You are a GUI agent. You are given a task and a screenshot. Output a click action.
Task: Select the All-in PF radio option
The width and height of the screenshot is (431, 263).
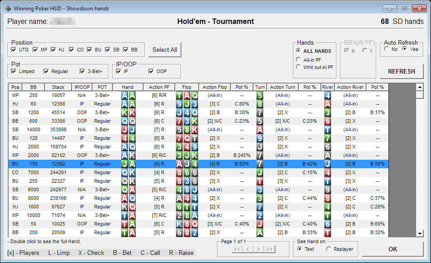click(x=298, y=60)
